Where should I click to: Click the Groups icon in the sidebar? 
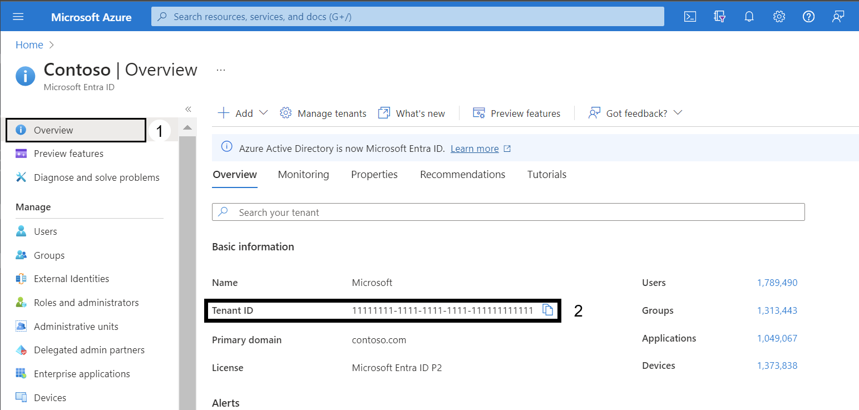pos(21,255)
